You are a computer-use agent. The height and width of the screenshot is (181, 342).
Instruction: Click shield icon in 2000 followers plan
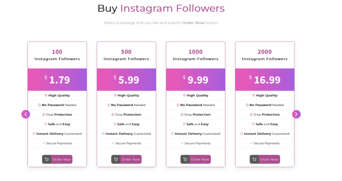point(253,124)
